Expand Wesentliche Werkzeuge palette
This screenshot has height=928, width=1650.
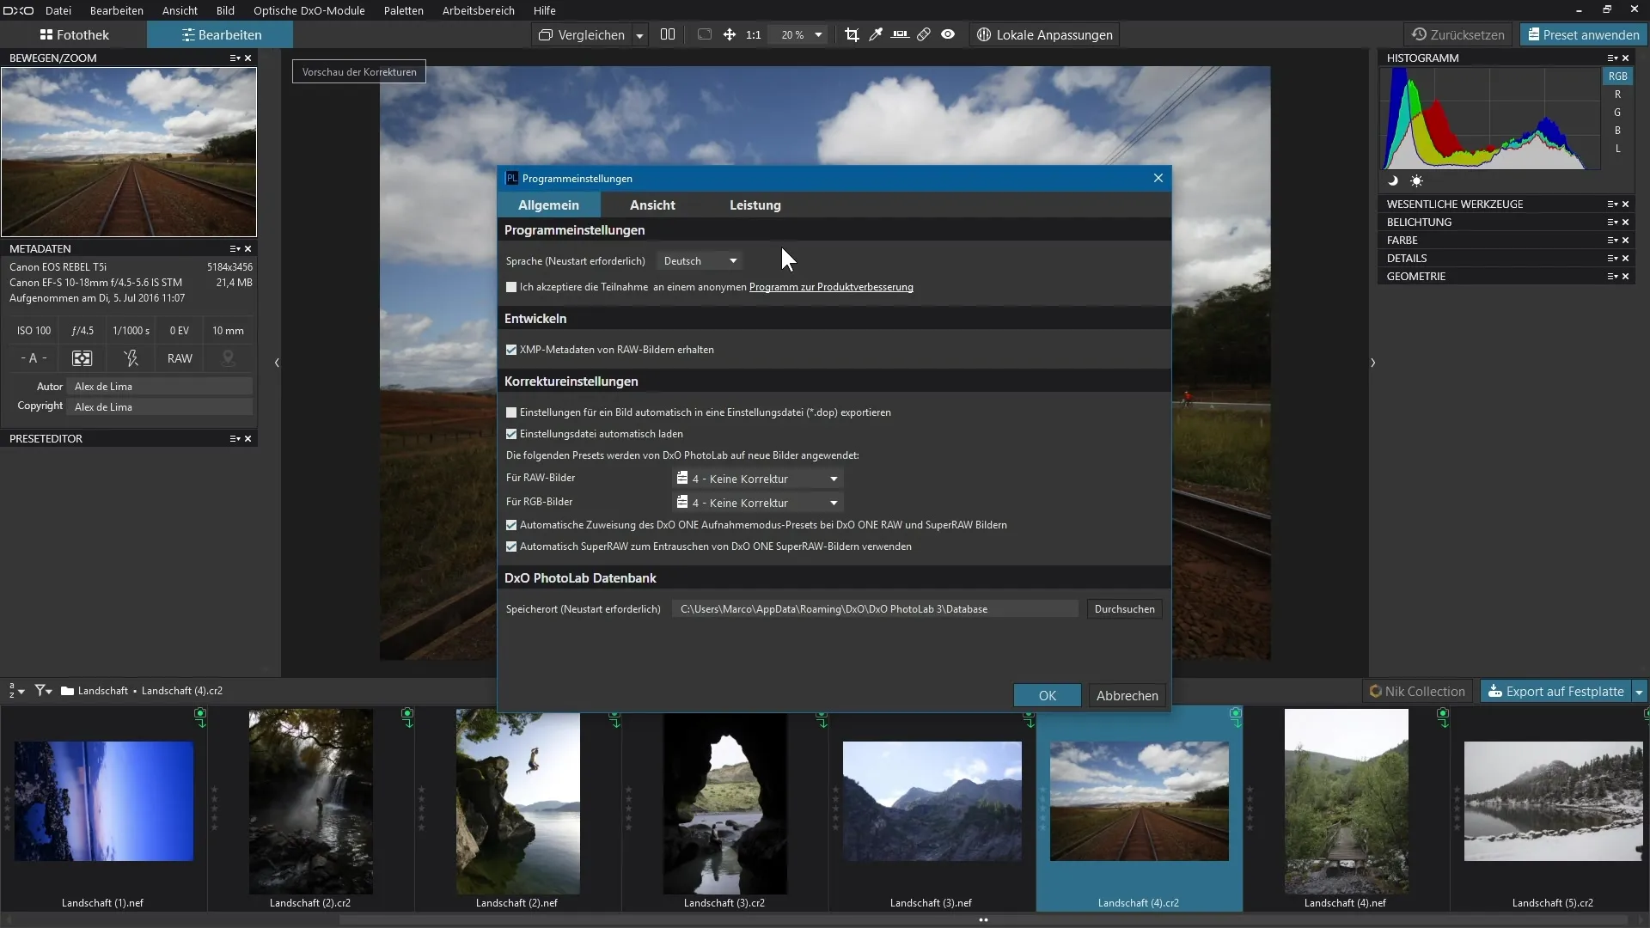(x=1454, y=204)
